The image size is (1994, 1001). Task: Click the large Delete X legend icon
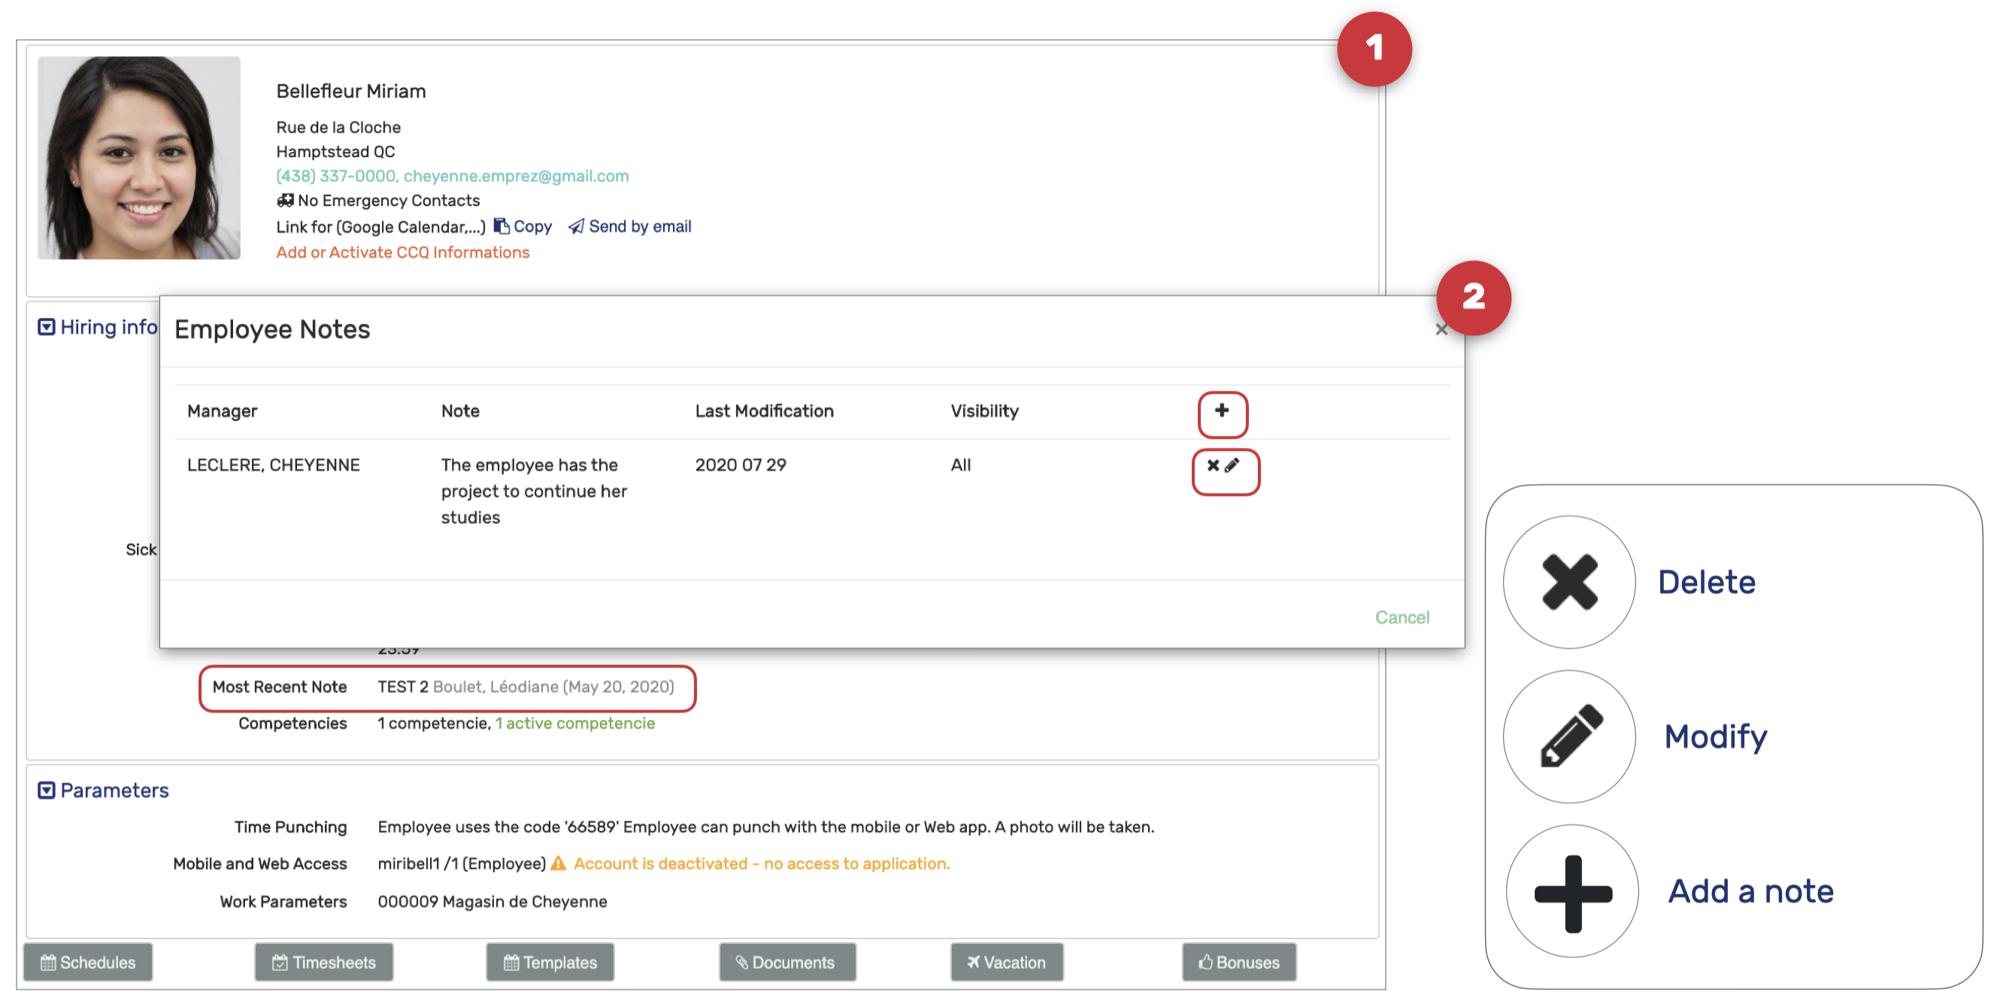1569,582
